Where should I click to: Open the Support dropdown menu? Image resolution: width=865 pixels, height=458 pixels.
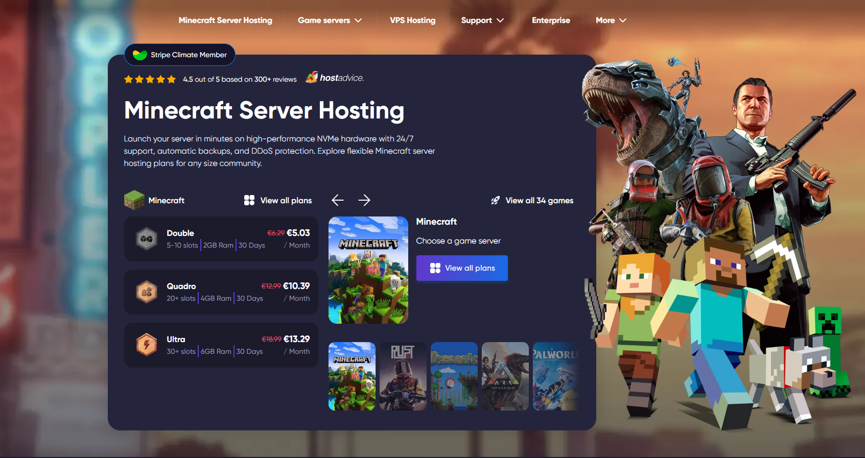[482, 20]
